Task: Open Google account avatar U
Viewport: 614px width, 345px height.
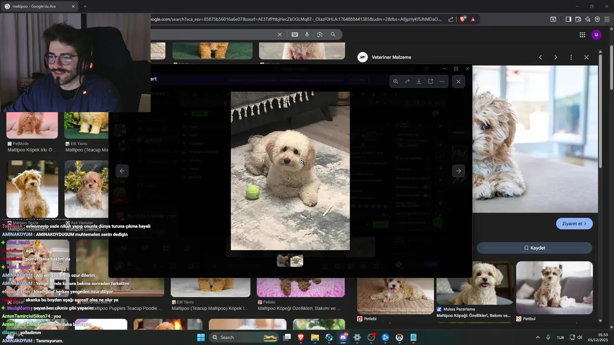Action: (x=596, y=34)
